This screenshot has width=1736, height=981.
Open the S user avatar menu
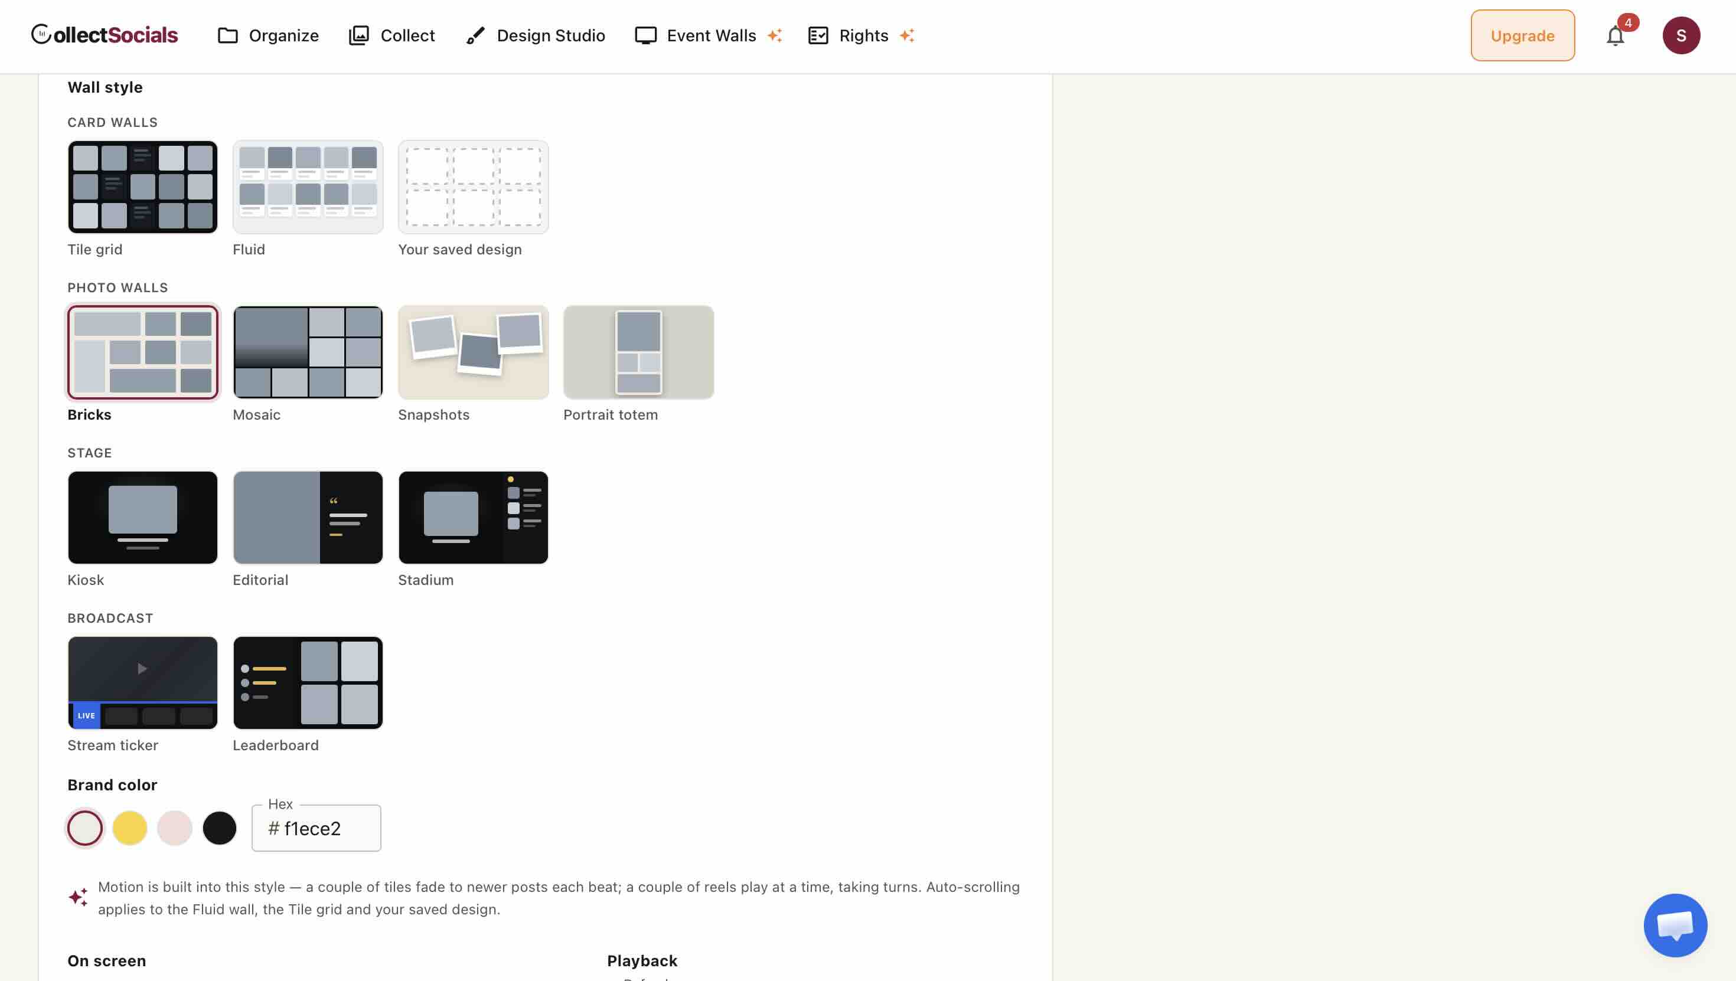click(1680, 35)
